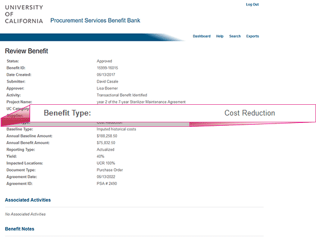Viewport: 316px width, 239px height.
Task: Go to the Search page
Action: tap(235, 36)
